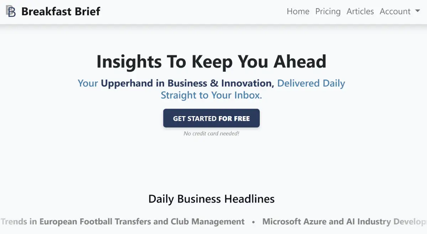Image resolution: width=427 pixels, height=234 pixels.
Task: Click the 'Delivered Daily' tagline text
Action: tap(311, 83)
